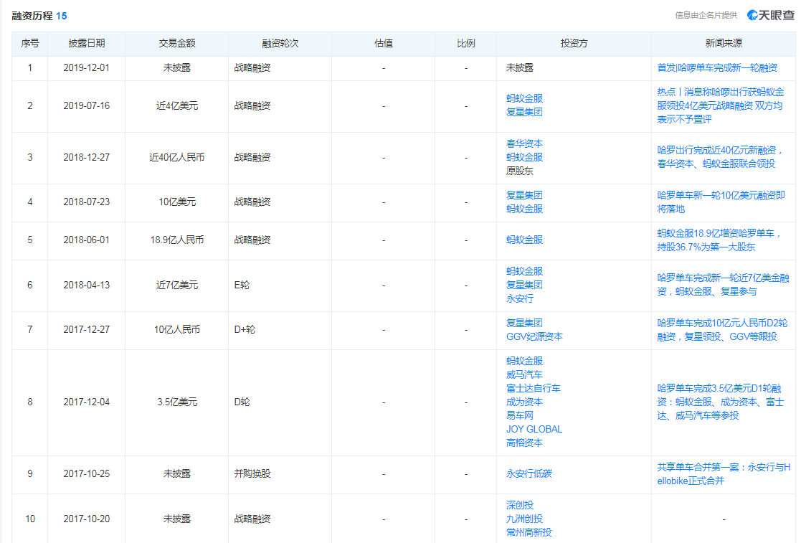Open news 蚂蚁金服18.9亿增资哈罗单车
This screenshot has width=801, height=543.
tap(719, 240)
